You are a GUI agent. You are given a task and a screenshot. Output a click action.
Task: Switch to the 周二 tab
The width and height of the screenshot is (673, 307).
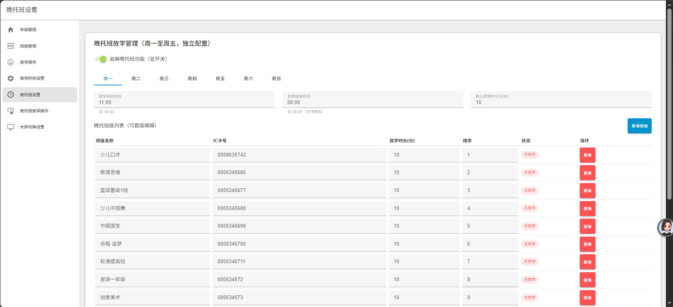coord(136,79)
